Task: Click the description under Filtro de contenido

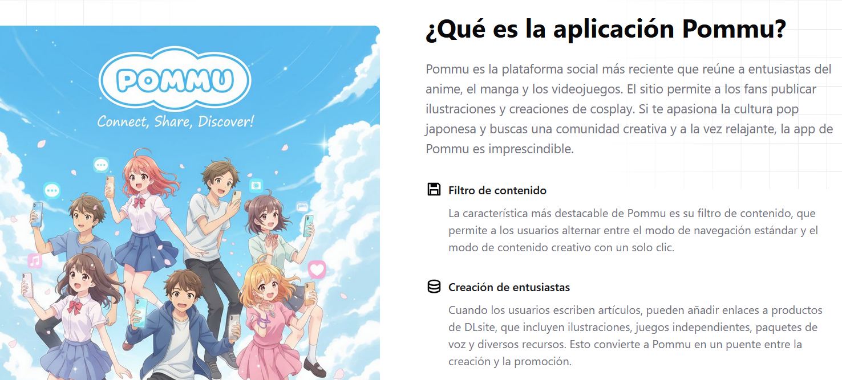Action: pyautogui.click(x=633, y=231)
